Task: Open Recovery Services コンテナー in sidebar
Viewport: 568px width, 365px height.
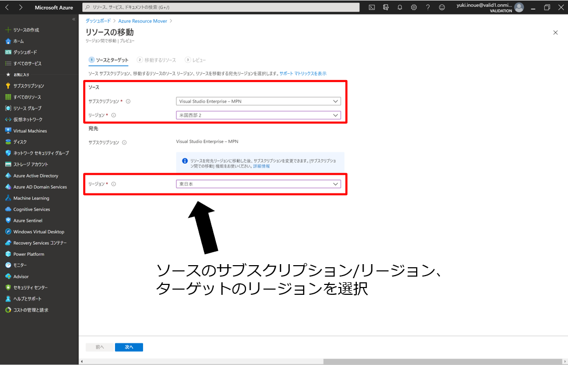Action: point(39,243)
